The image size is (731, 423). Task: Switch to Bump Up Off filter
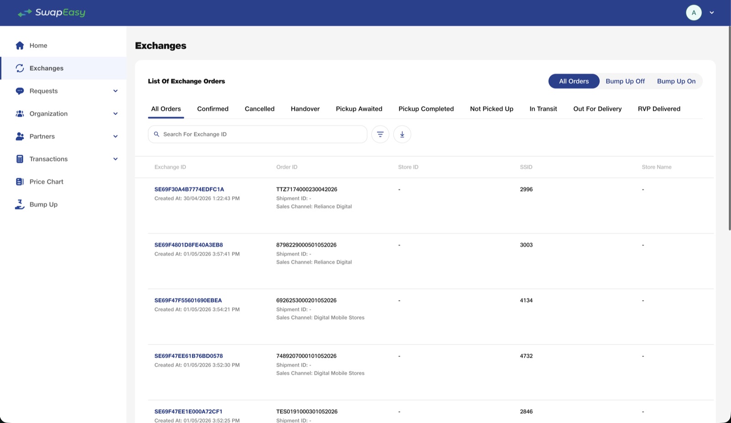pyautogui.click(x=625, y=81)
